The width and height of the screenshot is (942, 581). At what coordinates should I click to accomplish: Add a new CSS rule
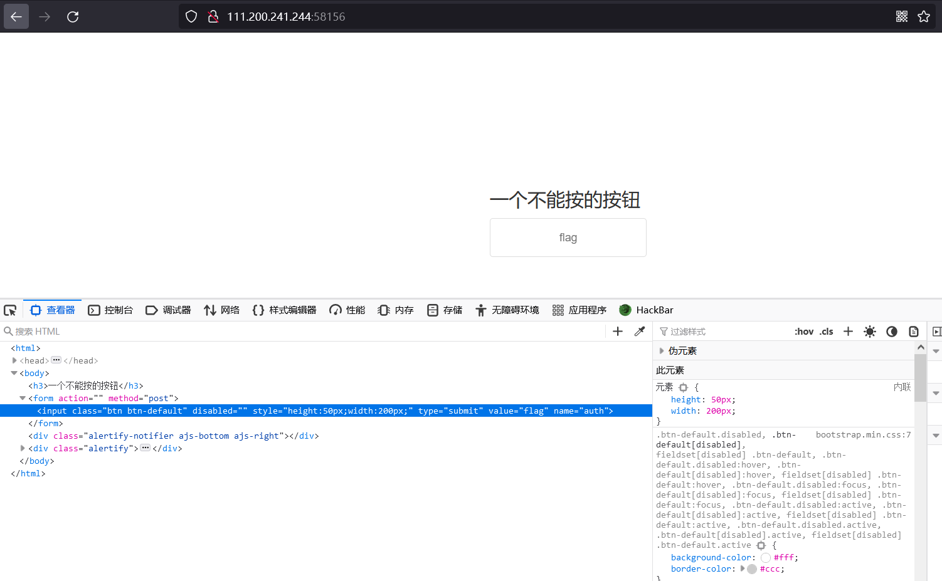pos(848,332)
